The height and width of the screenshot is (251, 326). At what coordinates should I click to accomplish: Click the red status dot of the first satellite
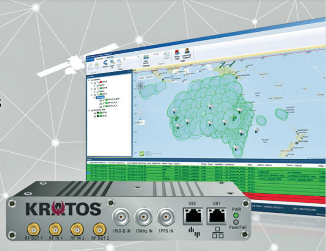click(101, 82)
